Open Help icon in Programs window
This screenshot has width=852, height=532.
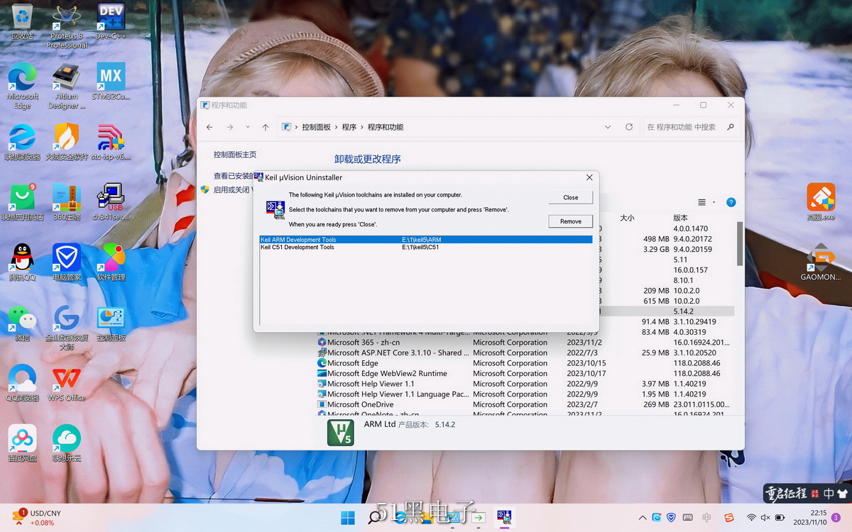[731, 202]
